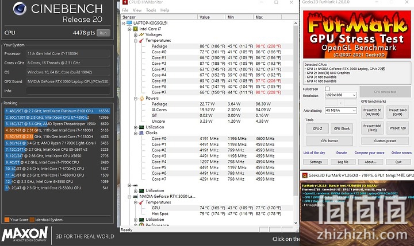Open FurMark Settings
This screenshot has width=414, height=246.
316,162
